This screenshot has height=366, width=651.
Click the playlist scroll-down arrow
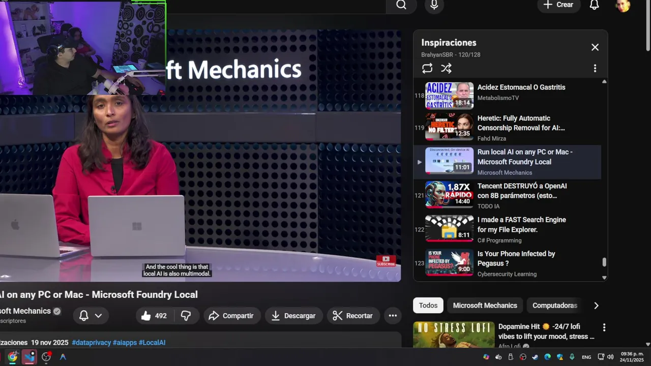tap(604, 278)
